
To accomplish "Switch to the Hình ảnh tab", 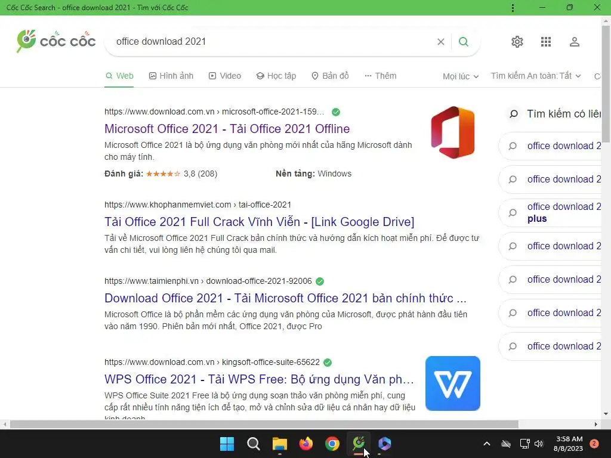I will coord(171,76).
